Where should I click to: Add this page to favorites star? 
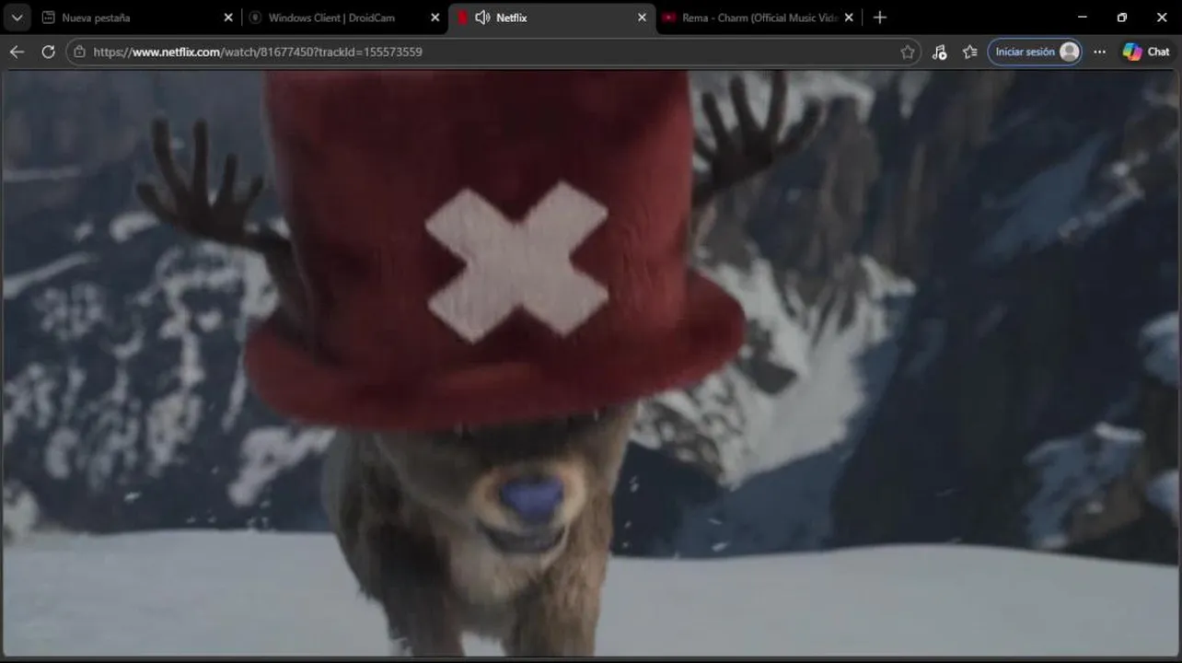point(908,52)
